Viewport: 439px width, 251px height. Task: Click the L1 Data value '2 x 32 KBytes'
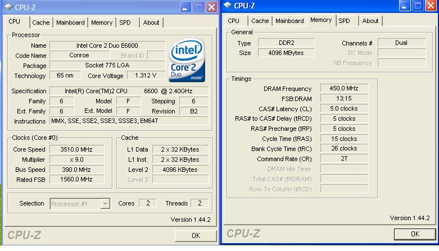(x=180, y=149)
